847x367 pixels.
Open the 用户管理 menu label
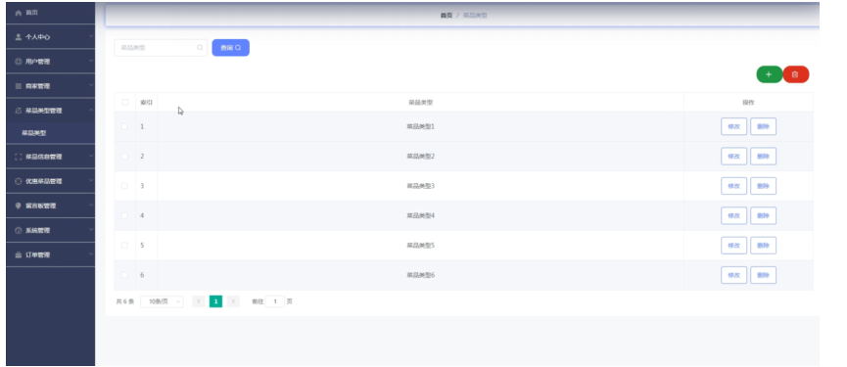[38, 62]
